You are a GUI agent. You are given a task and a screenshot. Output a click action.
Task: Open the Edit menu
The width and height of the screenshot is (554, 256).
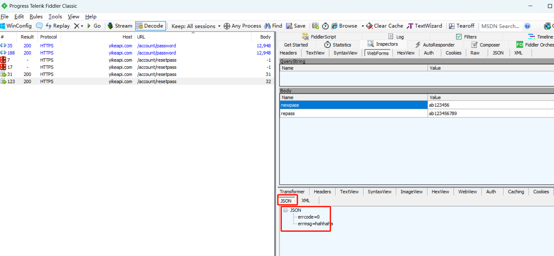[19, 16]
